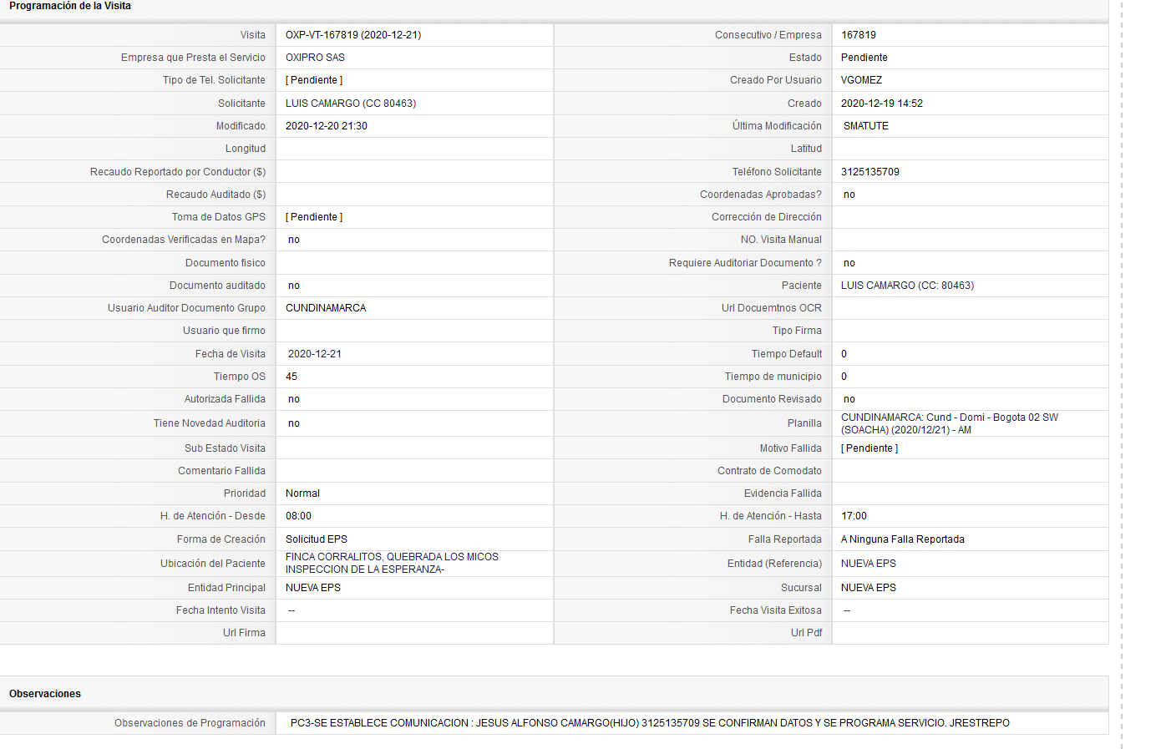Click the 'Usuario Auditor Documento Grupo' label
Viewport: 1166px width, 749px height.
(186, 308)
